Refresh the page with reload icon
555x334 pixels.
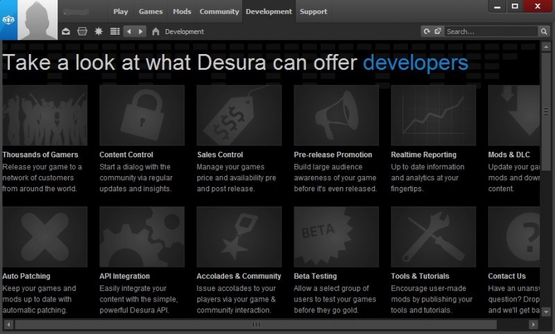tap(427, 31)
